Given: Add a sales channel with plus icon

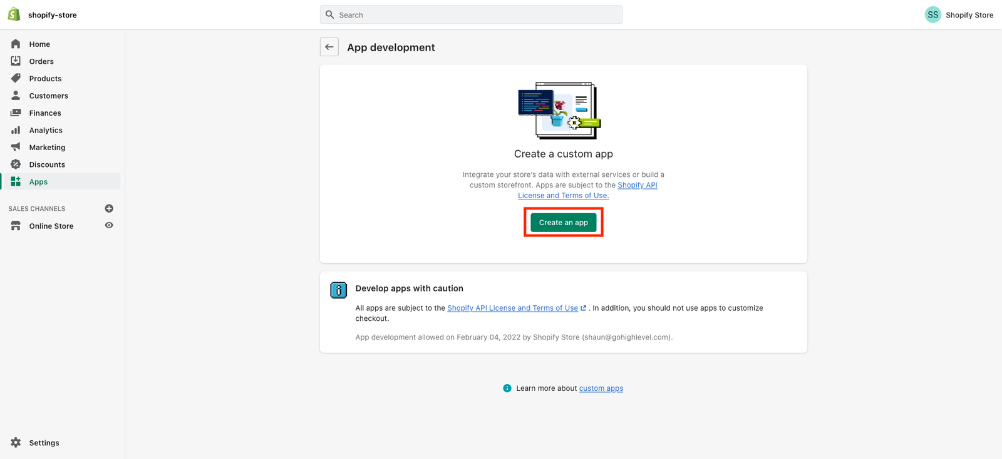Looking at the screenshot, I should pos(109,208).
